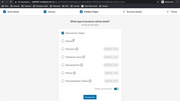Click info icon next to Пакеты
Image resolution: width=180 pixels, height=101 pixels.
74,73
